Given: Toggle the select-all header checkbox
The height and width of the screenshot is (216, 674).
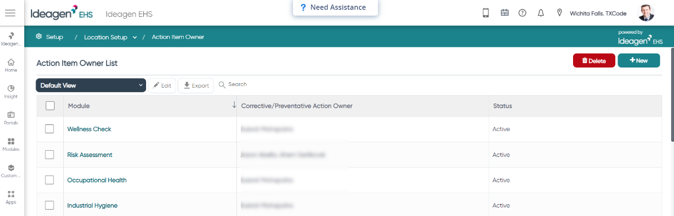Looking at the screenshot, I should pos(50,105).
